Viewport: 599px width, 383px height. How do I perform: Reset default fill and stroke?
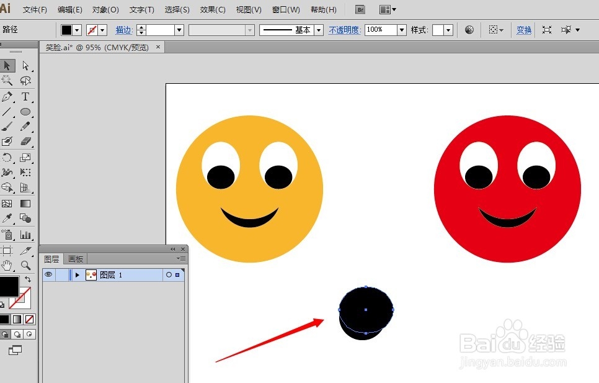point(2,305)
